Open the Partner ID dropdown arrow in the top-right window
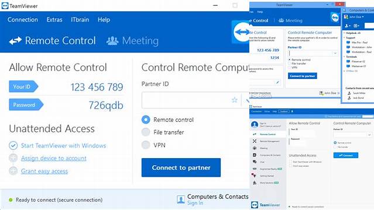This screenshot has height=210, width=374. (x=335, y=53)
